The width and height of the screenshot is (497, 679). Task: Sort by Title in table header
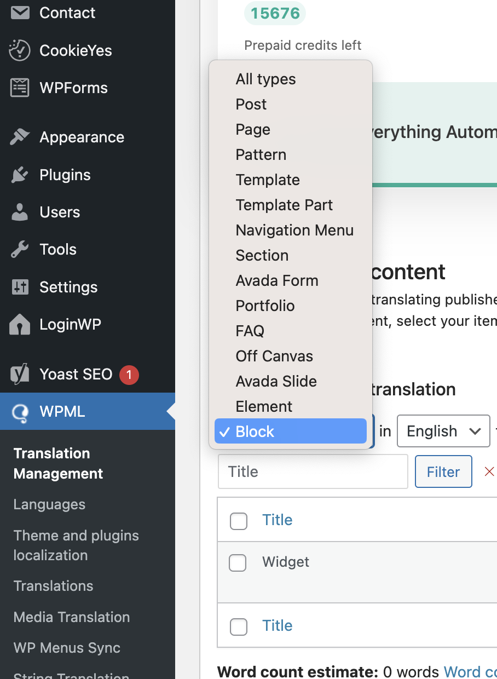click(278, 520)
